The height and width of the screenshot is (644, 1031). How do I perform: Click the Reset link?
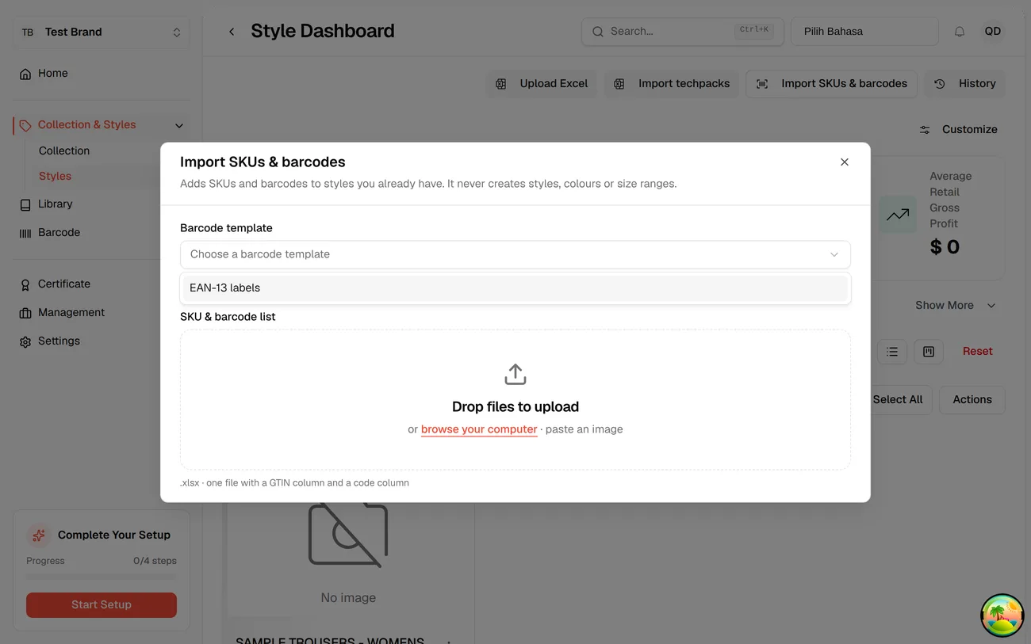point(978,352)
